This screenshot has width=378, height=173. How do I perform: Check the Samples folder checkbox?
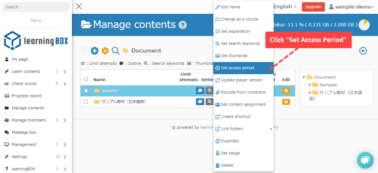(86, 91)
